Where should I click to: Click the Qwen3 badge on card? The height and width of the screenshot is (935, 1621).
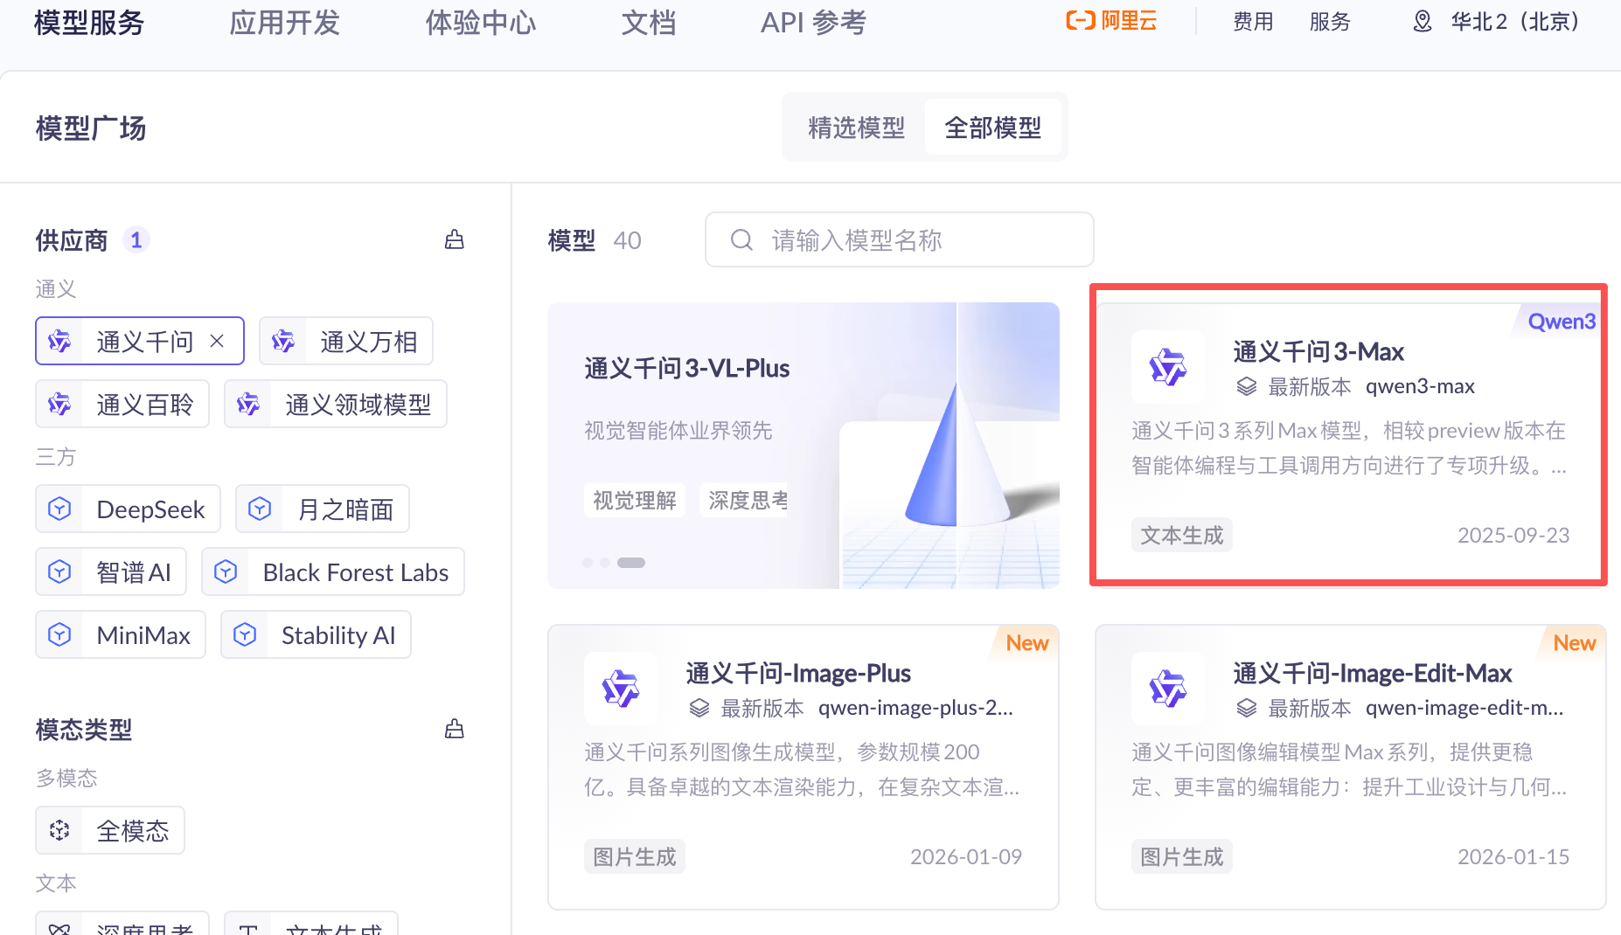[x=1561, y=322]
